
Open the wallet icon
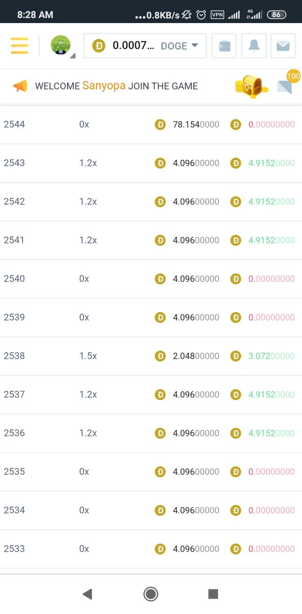(x=224, y=46)
